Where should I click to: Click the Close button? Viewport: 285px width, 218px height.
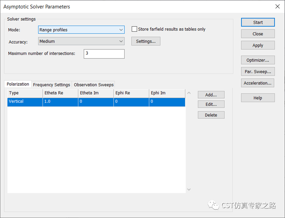tap(258, 34)
